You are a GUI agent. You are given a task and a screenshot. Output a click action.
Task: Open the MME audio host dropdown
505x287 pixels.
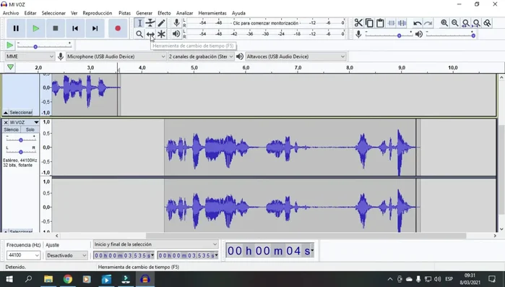30,56
